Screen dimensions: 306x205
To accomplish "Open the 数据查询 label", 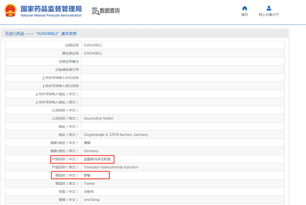I will pyautogui.click(x=110, y=10).
